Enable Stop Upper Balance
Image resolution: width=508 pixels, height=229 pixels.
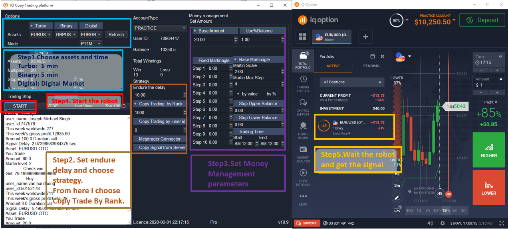coord(259,104)
